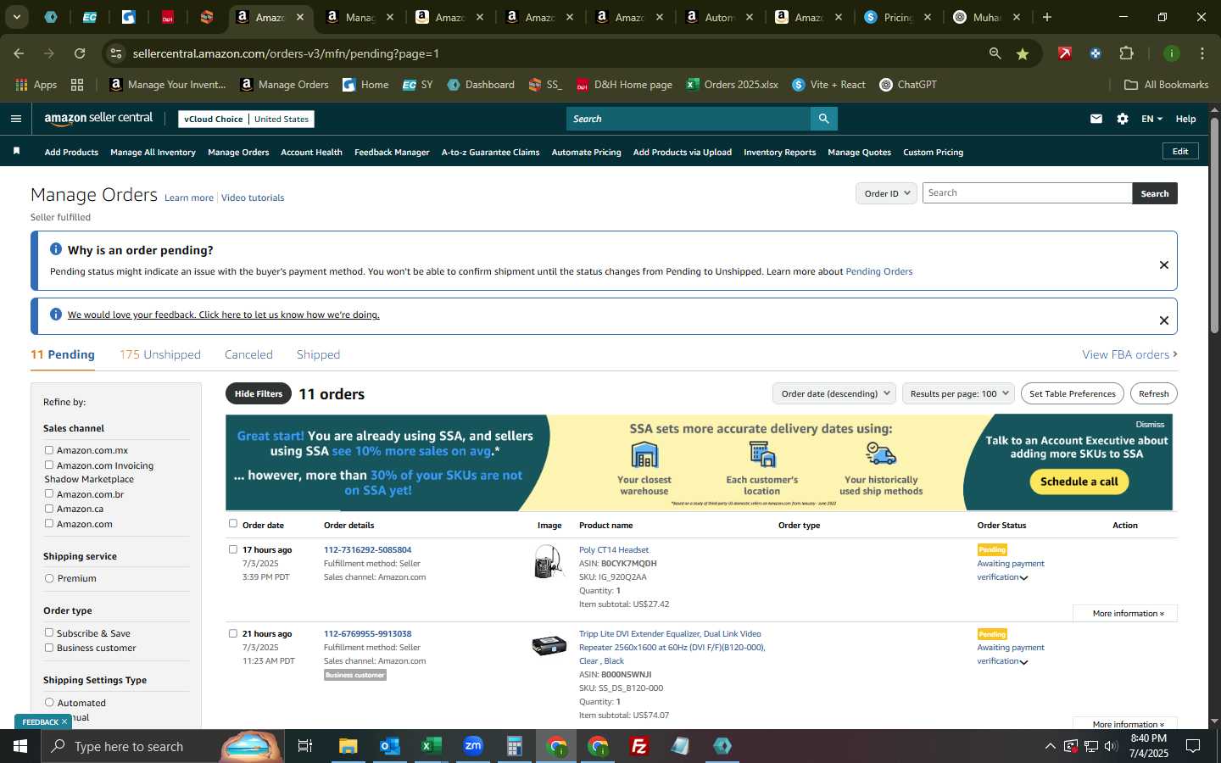Click the Refresh orders button
The width and height of the screenshot is (1221, 763).
point(1153,393)
